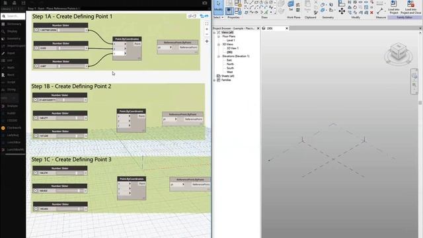Click the Dynamo workspace file tab
The image size is (423, 238).
tap(54, 9)
